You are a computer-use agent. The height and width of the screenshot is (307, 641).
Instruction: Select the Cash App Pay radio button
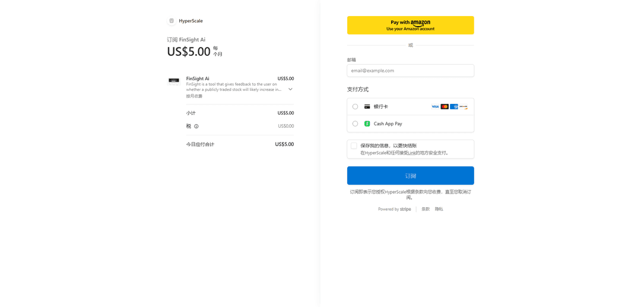tap(355, 124)
